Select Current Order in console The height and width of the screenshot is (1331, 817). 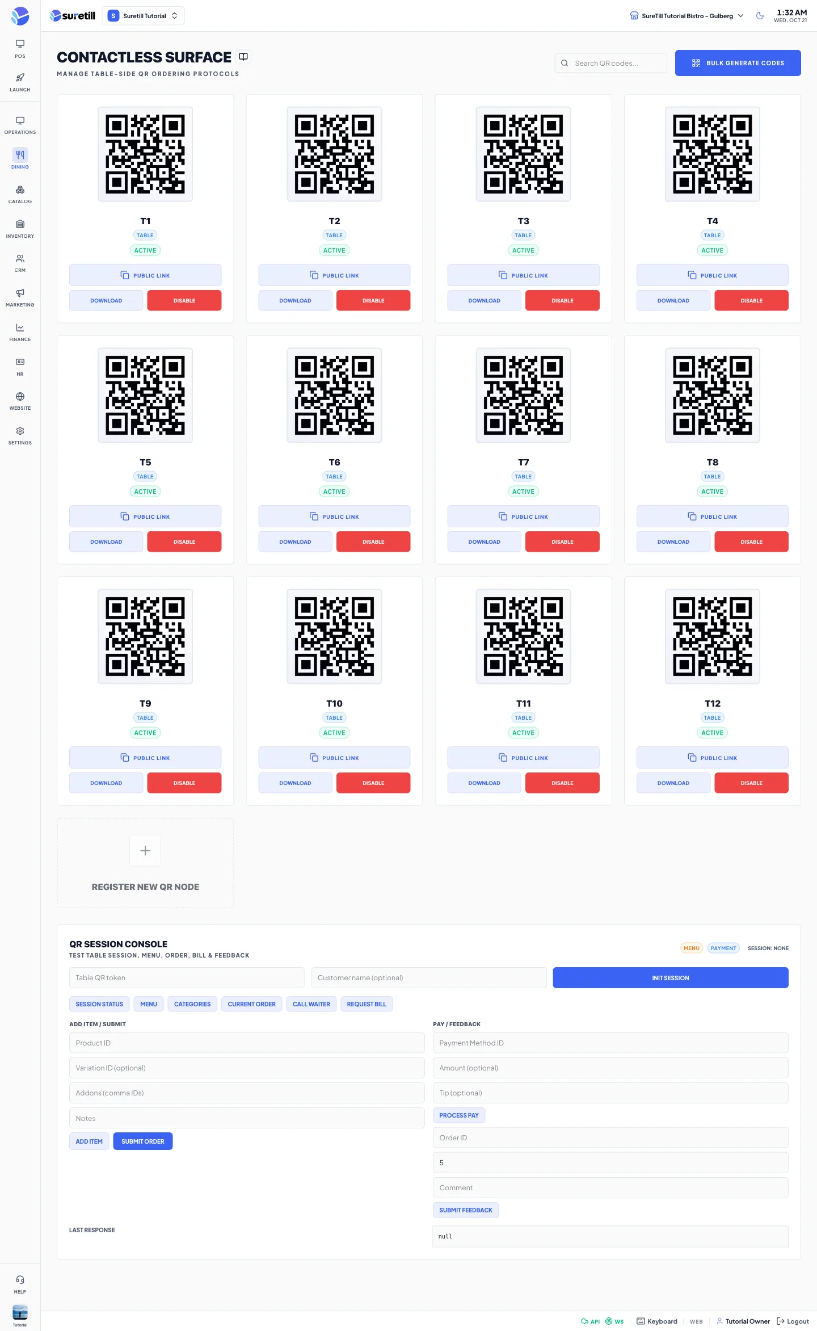[x=251, y=1004]
